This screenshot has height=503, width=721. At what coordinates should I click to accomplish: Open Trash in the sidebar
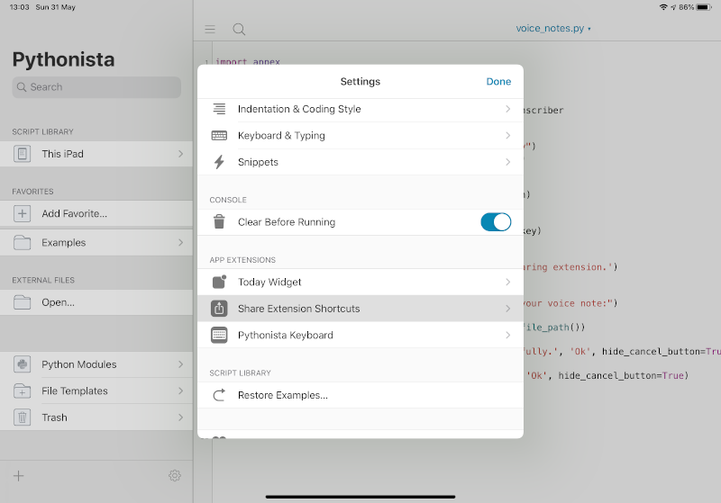[96, 418]
